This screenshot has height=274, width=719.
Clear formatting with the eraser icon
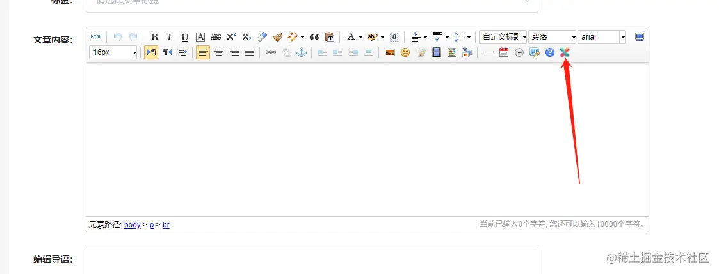(262, 37)
